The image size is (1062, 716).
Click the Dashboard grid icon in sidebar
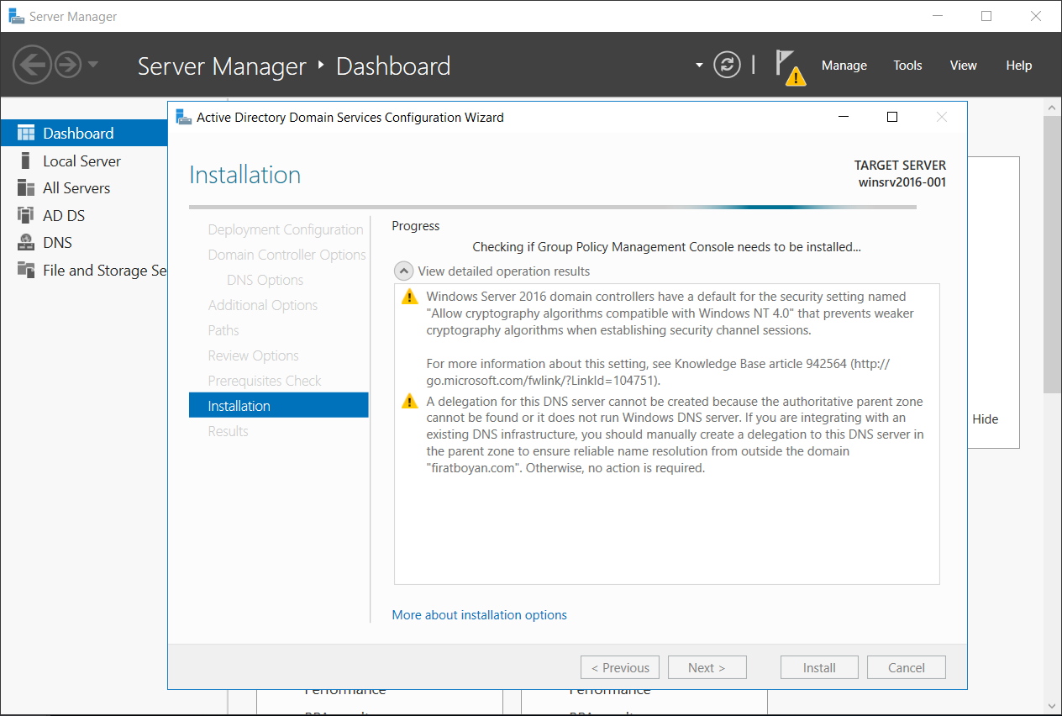click(x=26, y=134)
